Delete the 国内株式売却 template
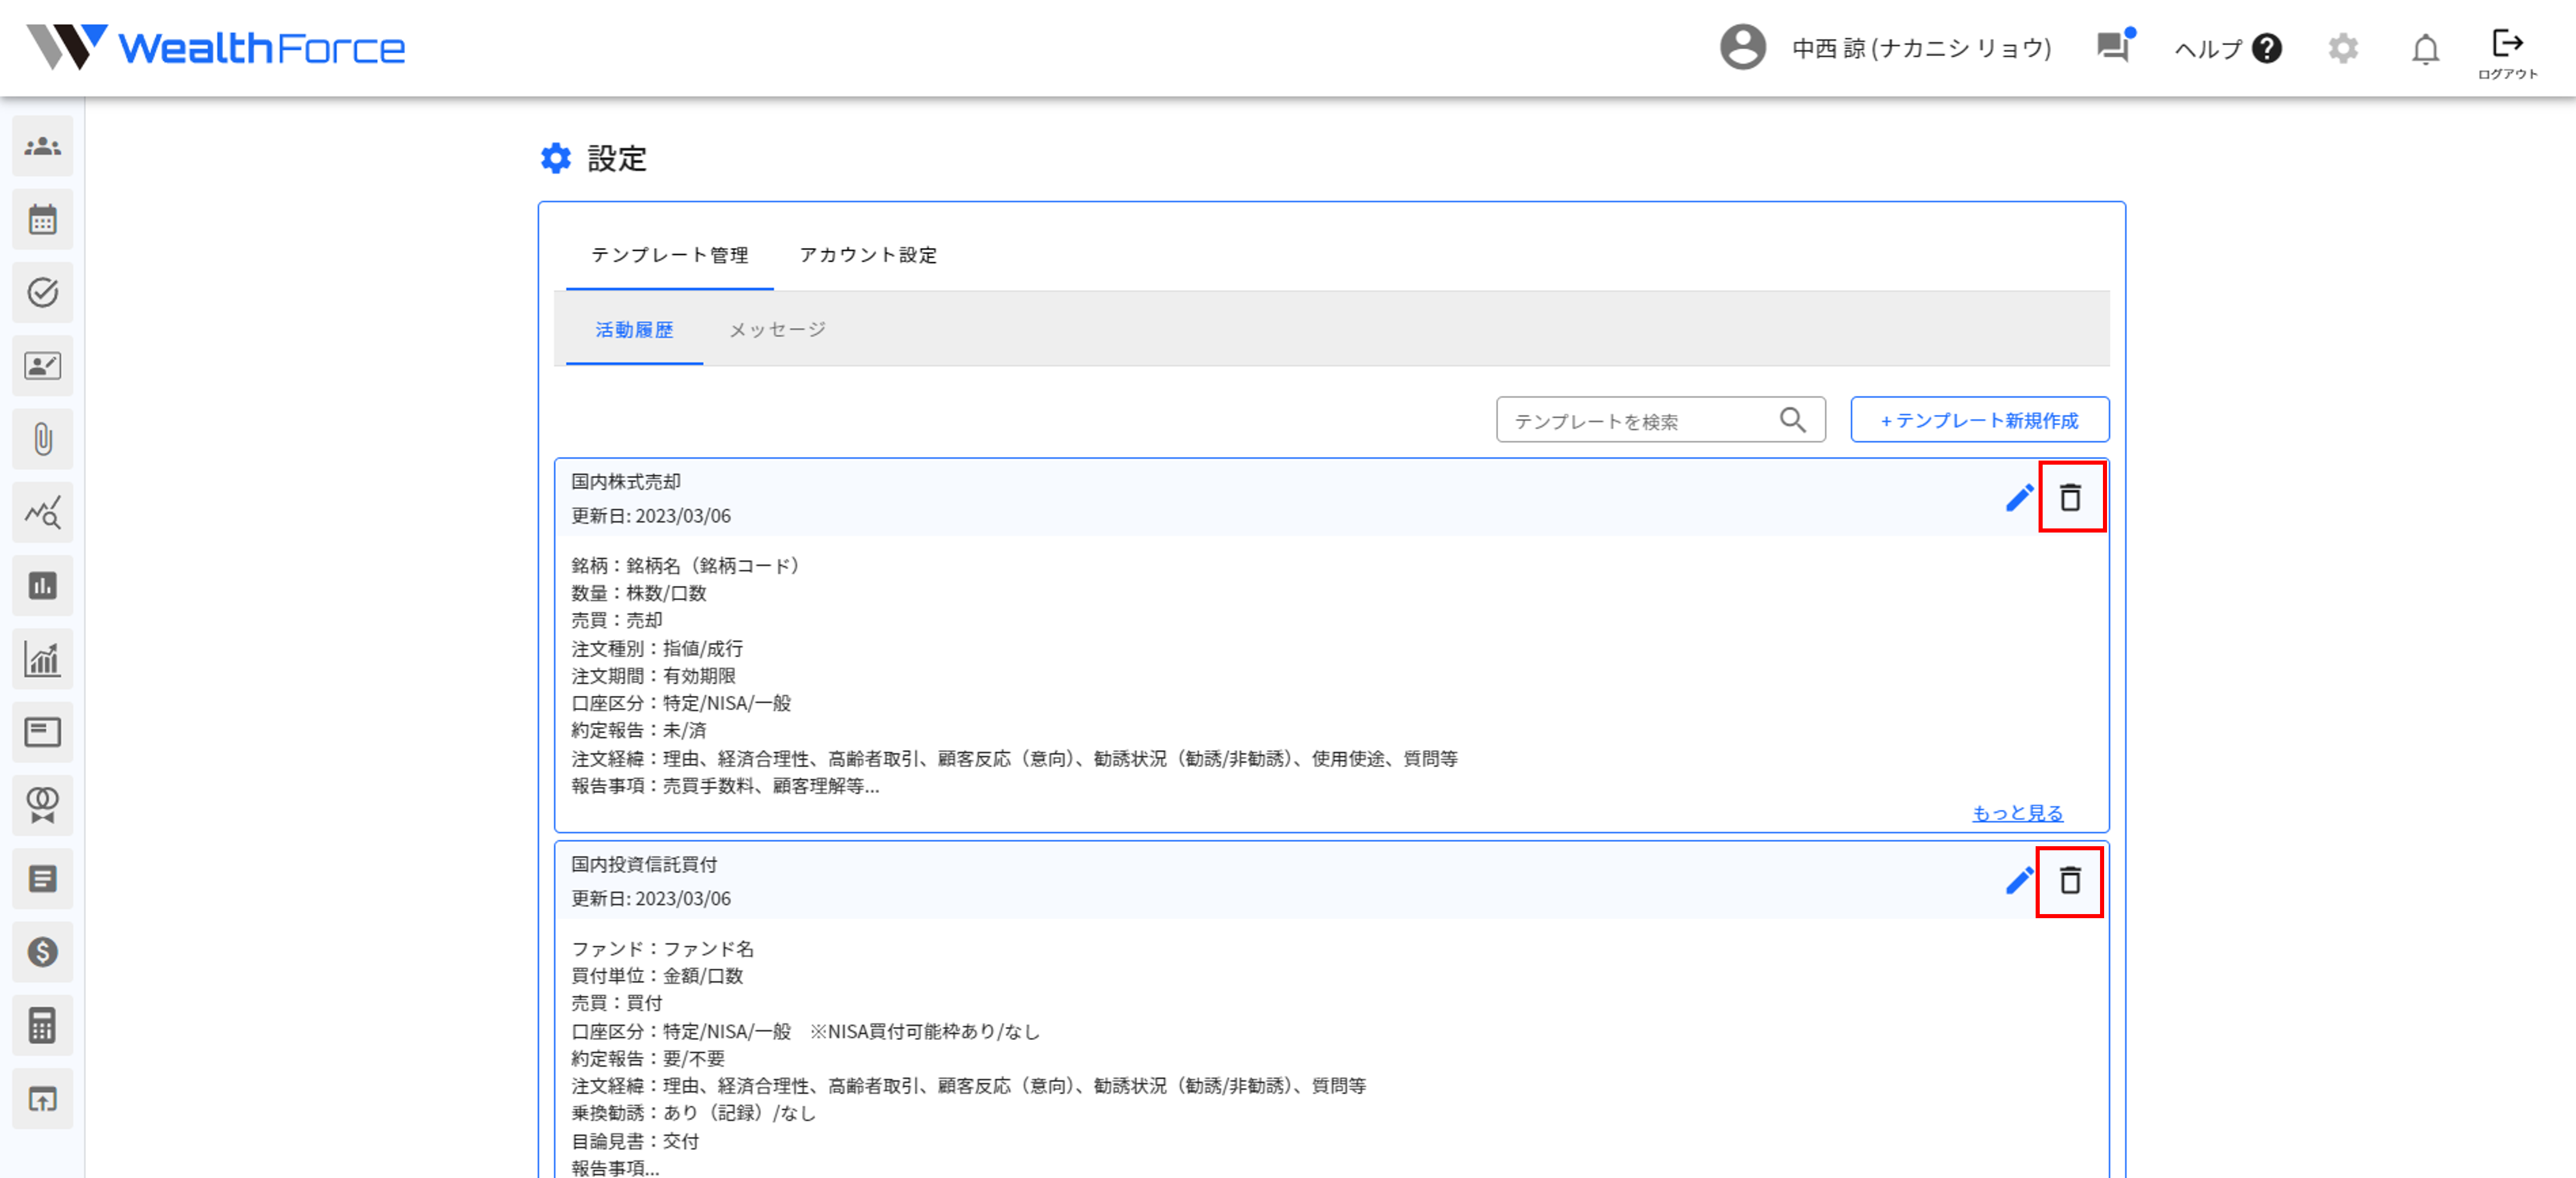This screenshot has width=2576, height=1178. pos(2071,497)
